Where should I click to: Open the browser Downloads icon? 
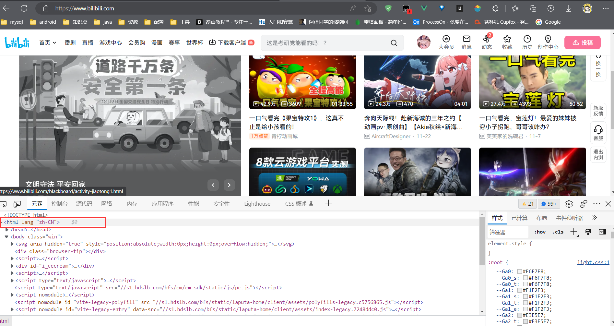click(569, 8)
